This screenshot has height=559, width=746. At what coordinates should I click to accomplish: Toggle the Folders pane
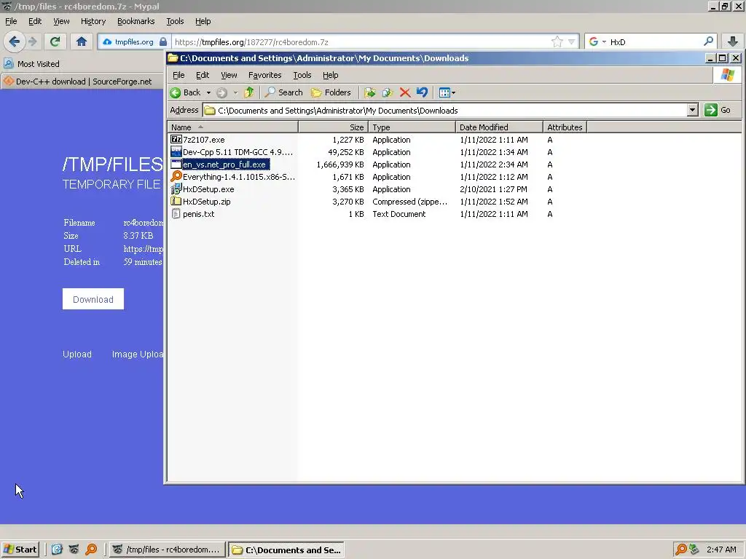coord(331,92)
